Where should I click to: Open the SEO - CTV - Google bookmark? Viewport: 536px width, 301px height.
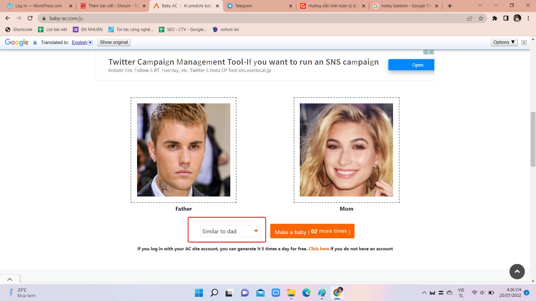[x=183, y=30]
